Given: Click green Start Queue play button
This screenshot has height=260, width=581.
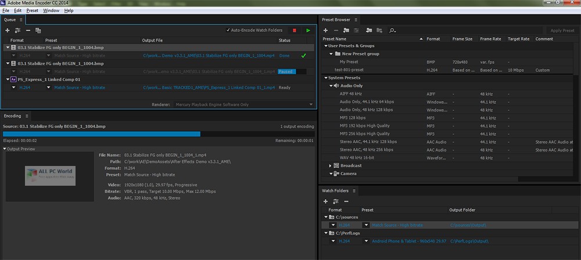Looking at the screenshot, I should pos(309,30).
